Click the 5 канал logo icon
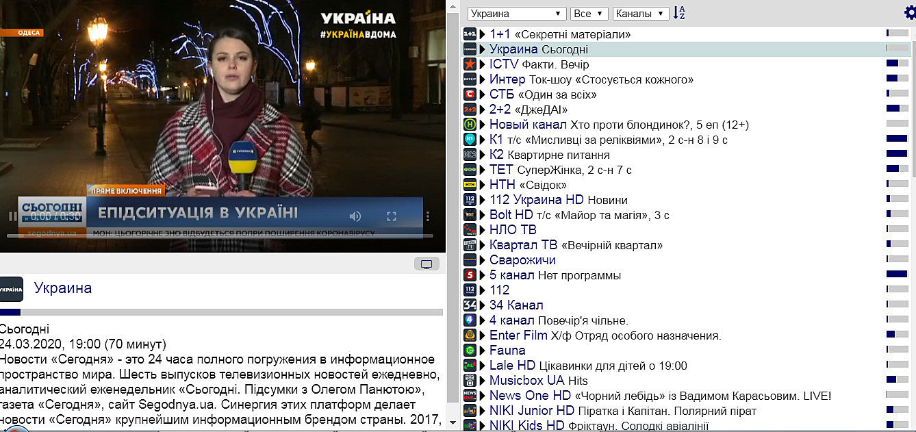 point(470,275)
